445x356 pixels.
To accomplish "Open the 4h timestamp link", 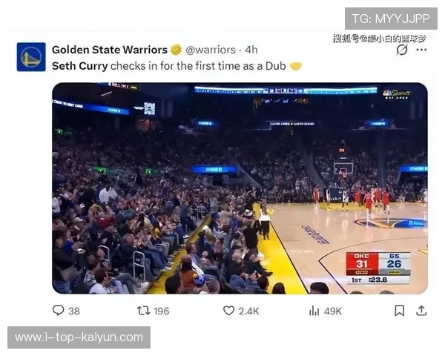I will click(x=251, y=50).
